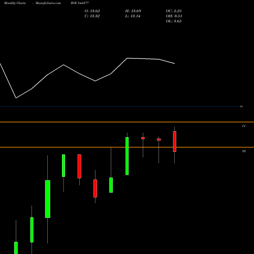The width and height of the screenshot is (254, 254).
Task: Click the open value 'O: 13.62'
Action: pos(92,11)
